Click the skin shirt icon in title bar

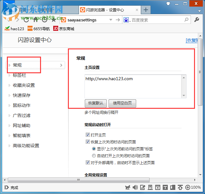(168, 3)
